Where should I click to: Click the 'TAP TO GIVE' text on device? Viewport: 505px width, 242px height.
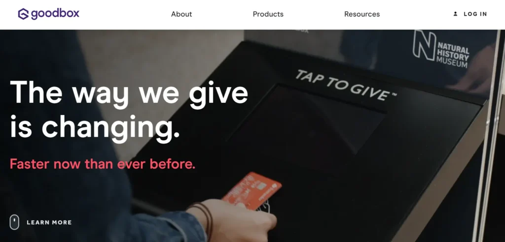coord(346,85)
